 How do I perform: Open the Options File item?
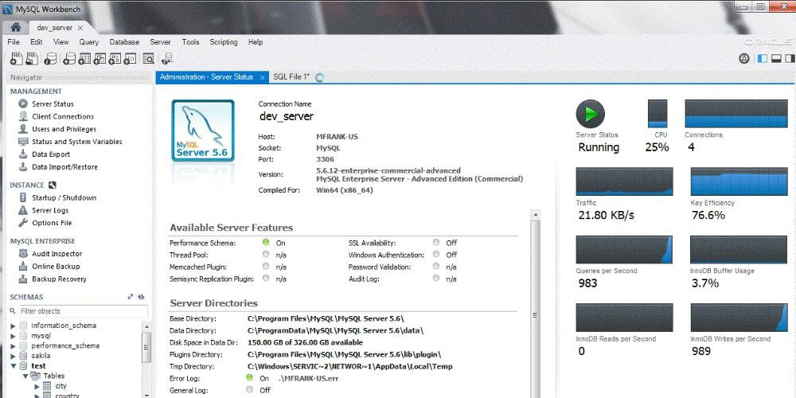pos(52,223)
